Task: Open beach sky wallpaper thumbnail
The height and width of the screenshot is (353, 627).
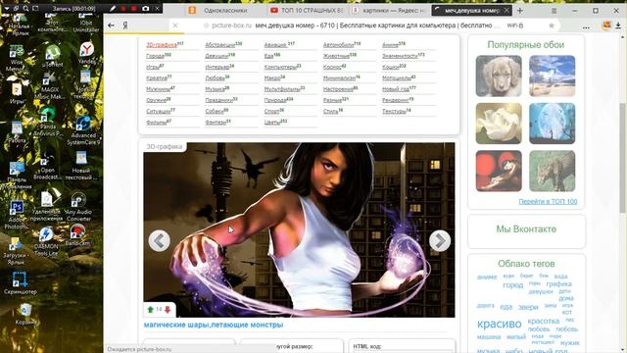Action: (x=553, y=76)
